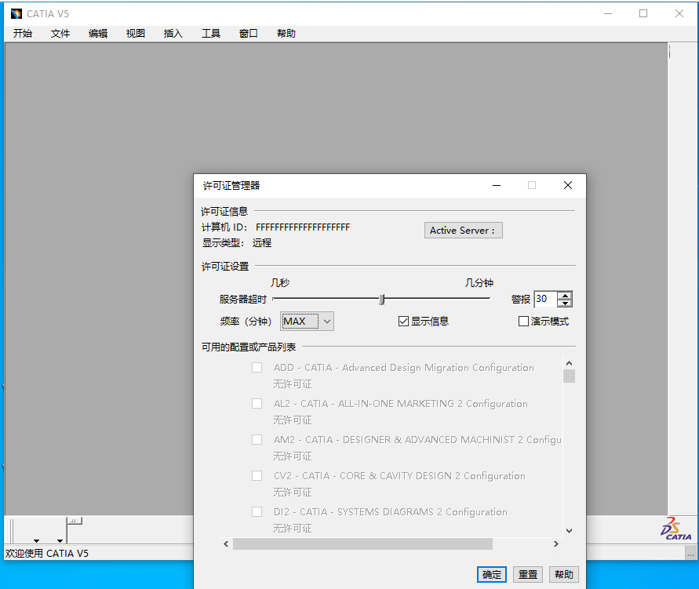Image resolution: width=699 pixels, height=589 pixels.
Task: Click the CV2 - CATIA CORE & CAVITY text
Action: coord(399,476)
